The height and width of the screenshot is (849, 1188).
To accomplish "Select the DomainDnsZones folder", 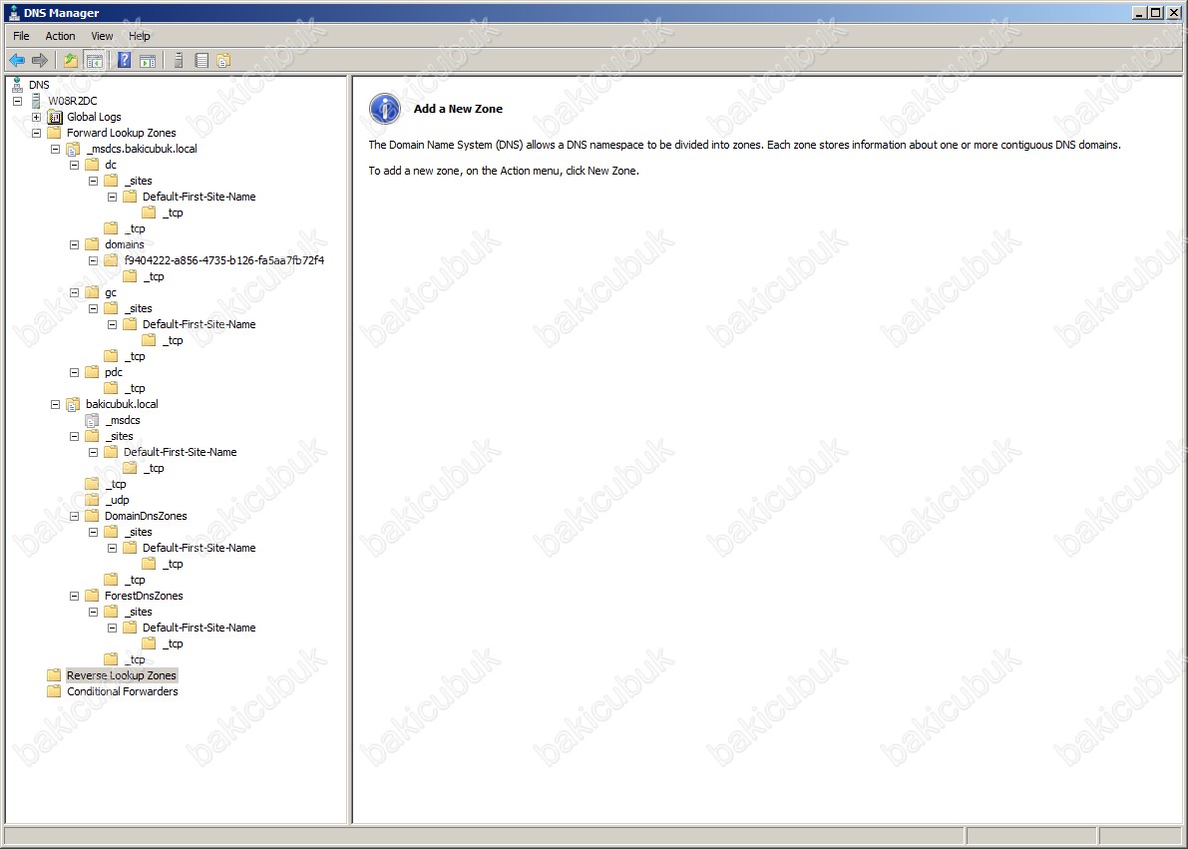I will [x=146, y=516].
